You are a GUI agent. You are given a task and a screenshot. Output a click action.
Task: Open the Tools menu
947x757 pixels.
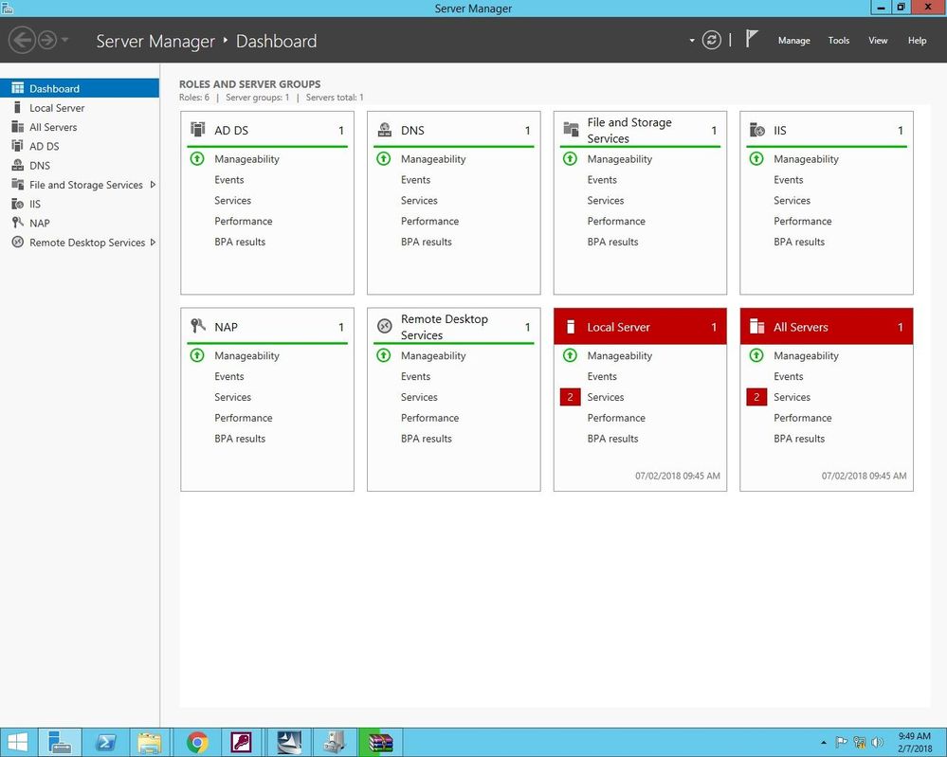838,41
